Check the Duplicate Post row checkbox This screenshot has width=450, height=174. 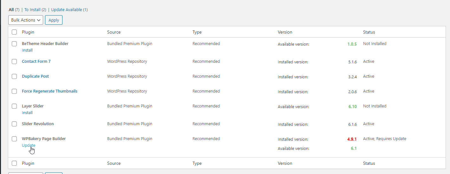pos(14,76)
